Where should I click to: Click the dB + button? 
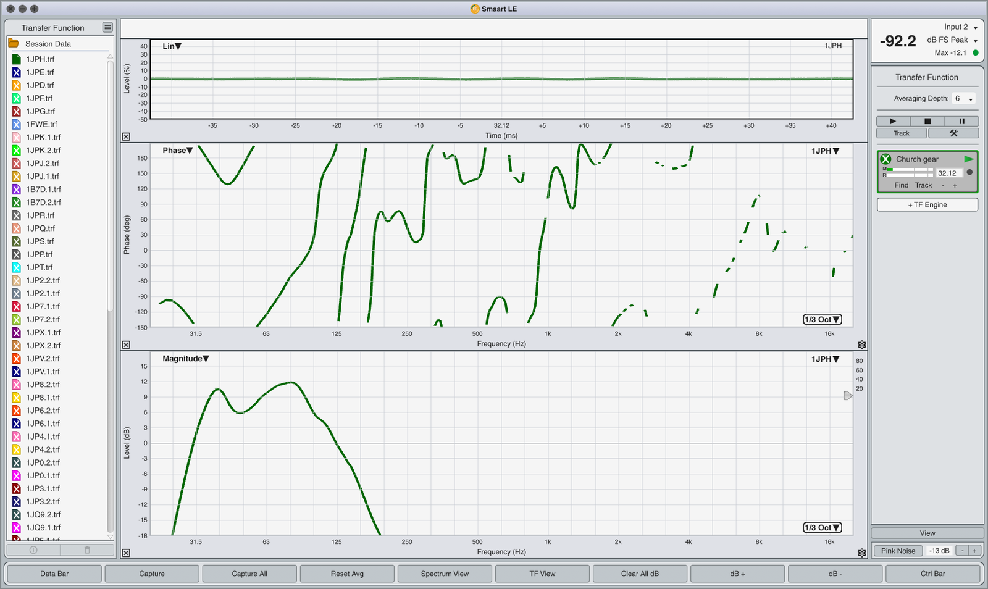click(737, 574)
